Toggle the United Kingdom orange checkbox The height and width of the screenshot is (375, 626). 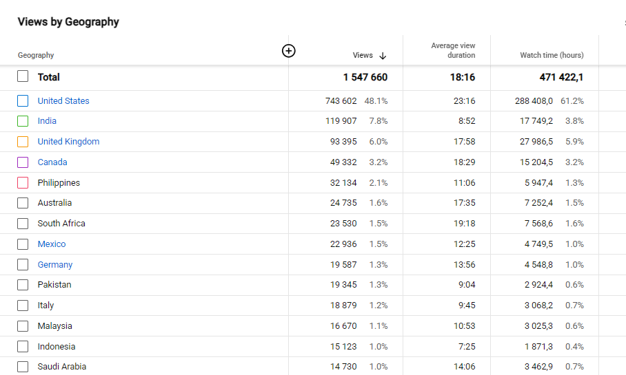[23, 142]
